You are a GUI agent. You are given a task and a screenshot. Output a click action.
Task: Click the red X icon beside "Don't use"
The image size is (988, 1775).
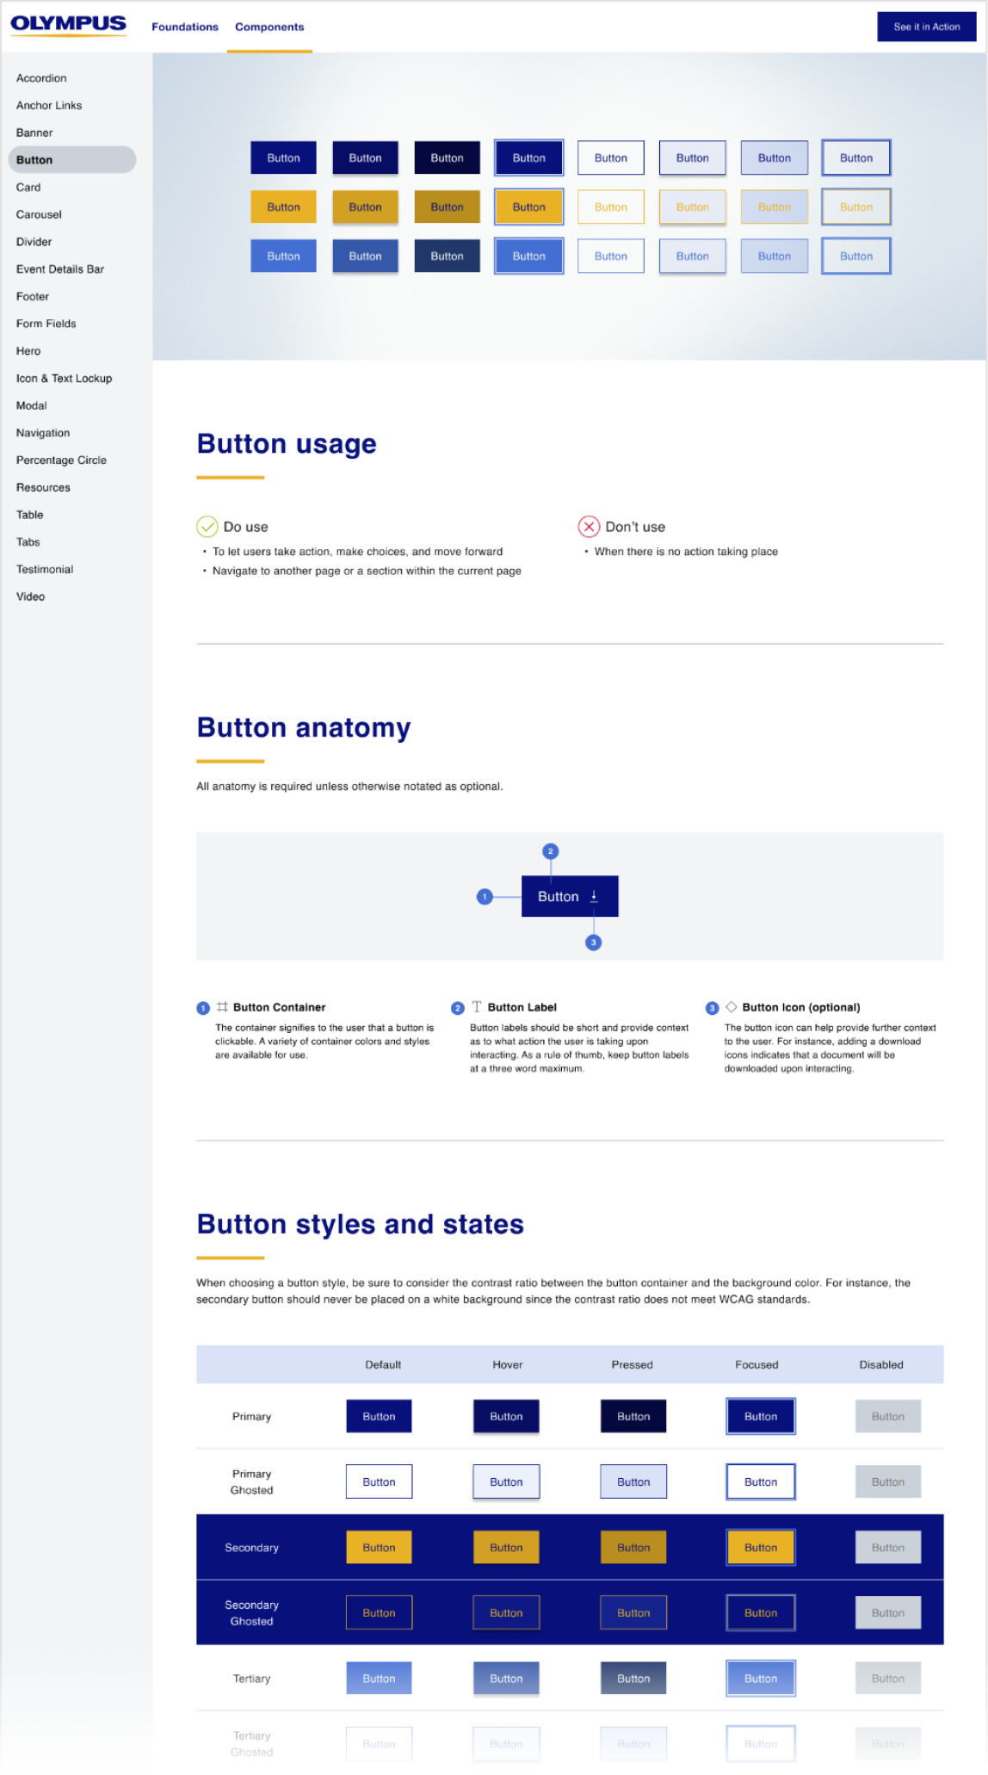(x=589, y=526)
